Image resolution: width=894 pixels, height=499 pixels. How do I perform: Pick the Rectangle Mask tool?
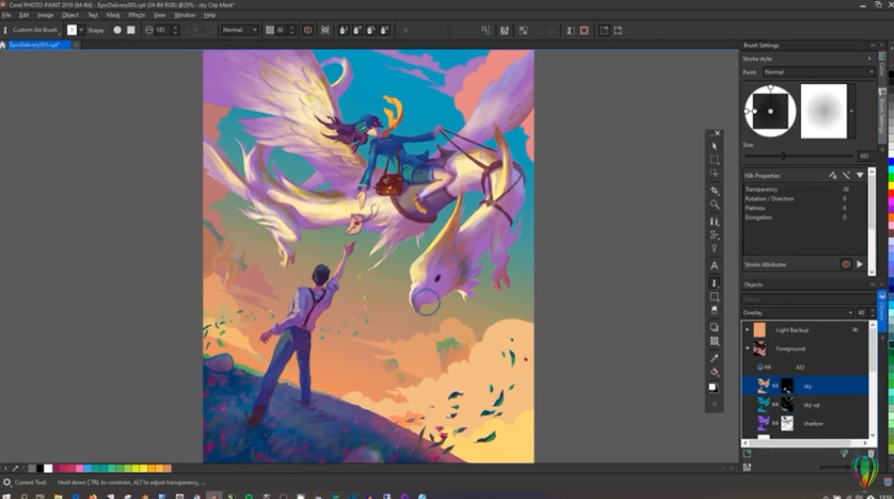(x=714, y=160)
